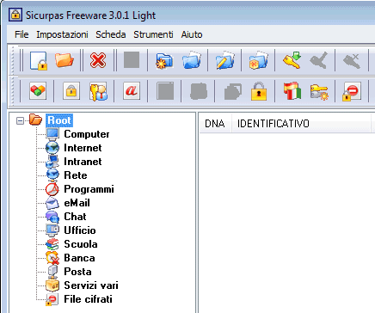This screenshot has height=313, width=375.
Task: Click the folder with pencil edit icon
Action: tap(224, 60)
